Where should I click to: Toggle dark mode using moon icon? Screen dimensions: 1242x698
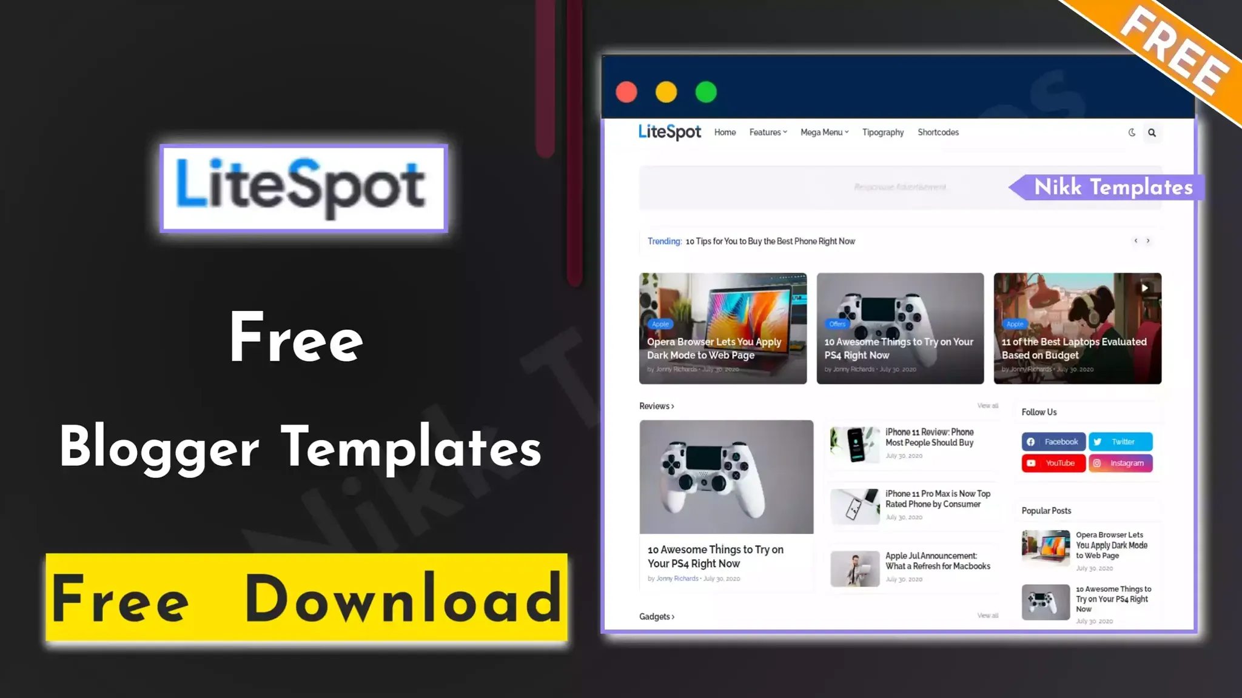1132,131
